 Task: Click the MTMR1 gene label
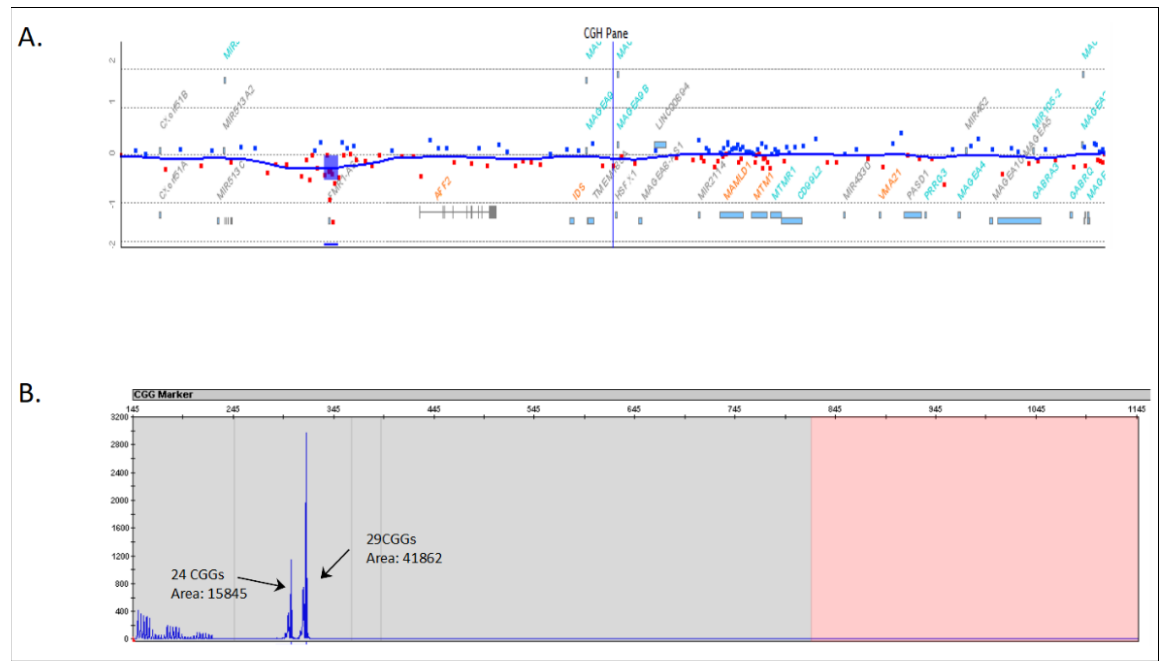coord(784,183)
